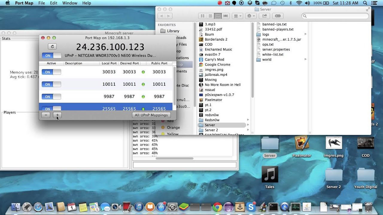This screenshot has width=383, height=215.
Task: Go forward in the Finder window
Action: (169, 16)
